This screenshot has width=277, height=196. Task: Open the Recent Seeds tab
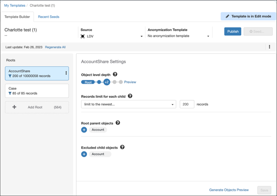(49, 17)
